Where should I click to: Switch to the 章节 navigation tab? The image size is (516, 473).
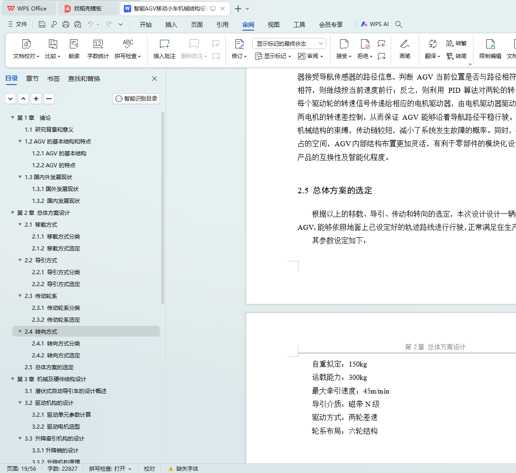tap(32, 79)
